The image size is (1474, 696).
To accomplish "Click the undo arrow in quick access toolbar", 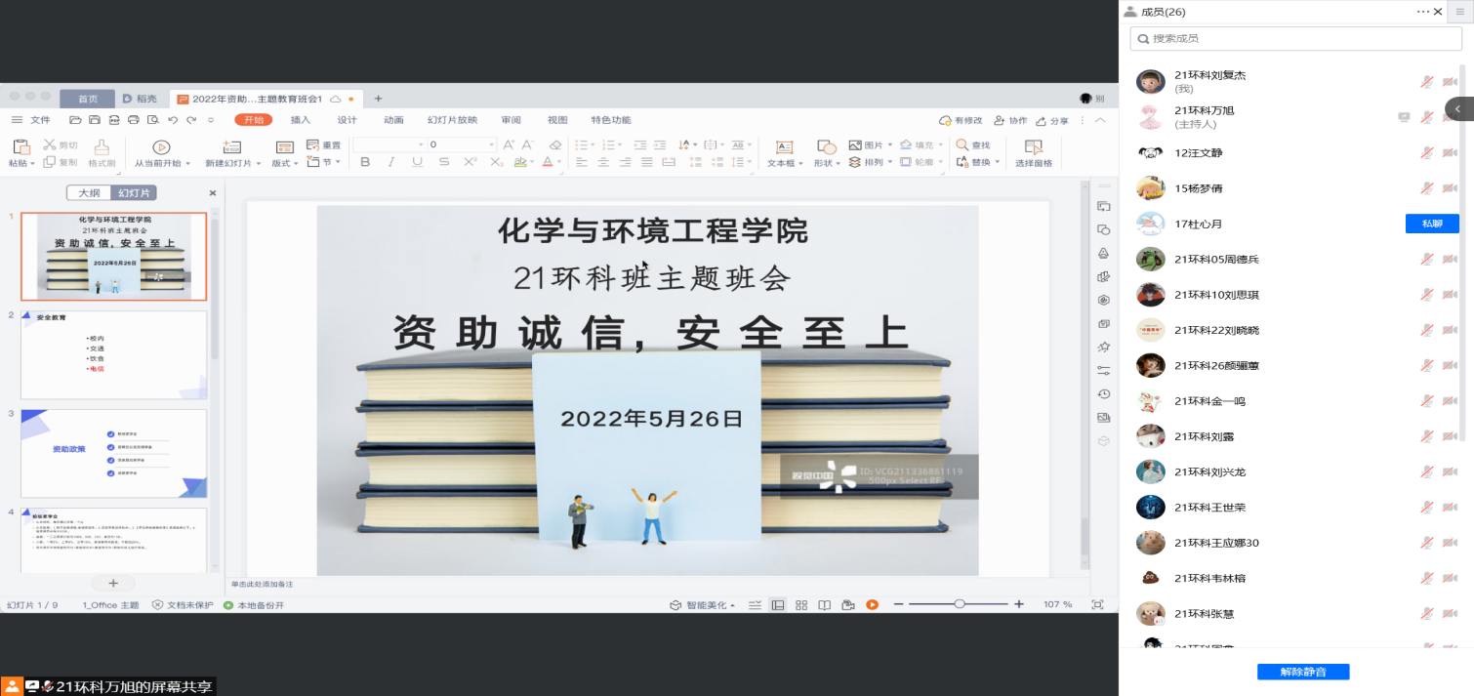I will [x=173, y=120].
